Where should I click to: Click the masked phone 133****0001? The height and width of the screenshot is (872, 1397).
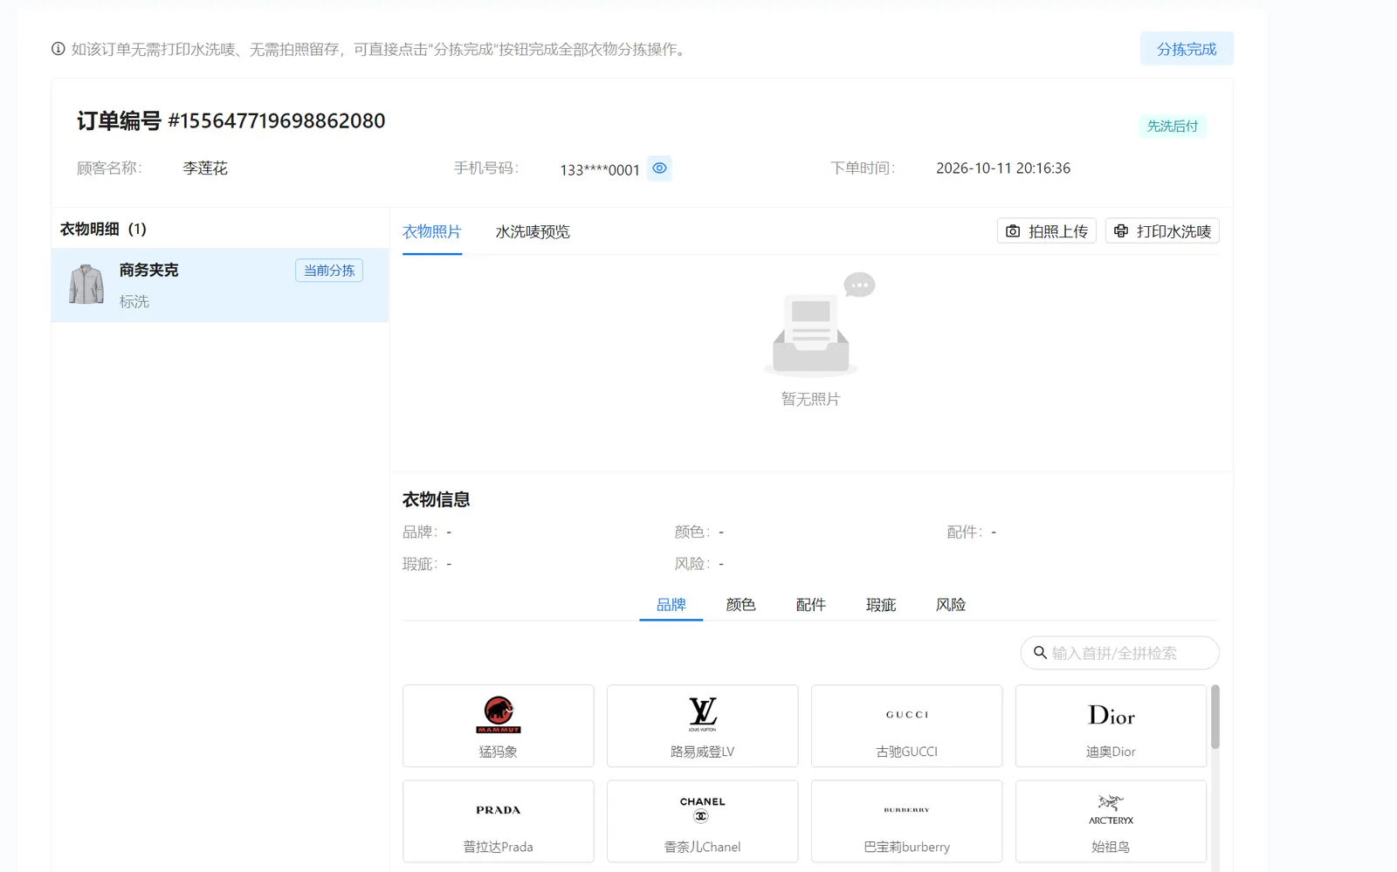pos(600,169)
